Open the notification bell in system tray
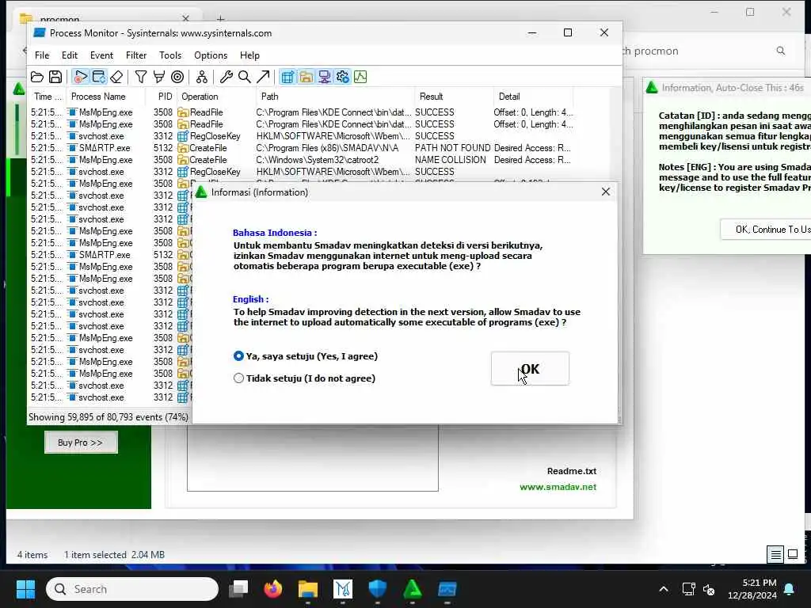 [x=790, y=589]
